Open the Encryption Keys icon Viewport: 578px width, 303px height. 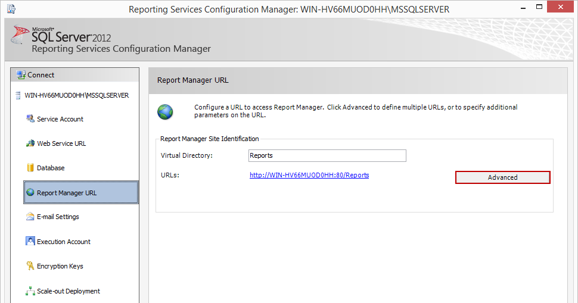pos(30,266)
